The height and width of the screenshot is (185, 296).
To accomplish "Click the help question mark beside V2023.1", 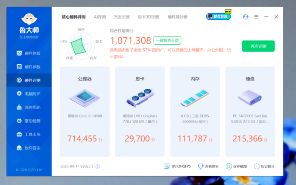I will [x=97, y=167].
